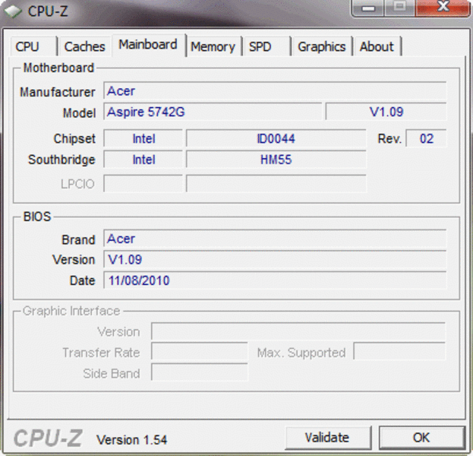This screenshot has height=456, width=473.
Task: Switch to the Graphics tab
Action: [322, 46]
